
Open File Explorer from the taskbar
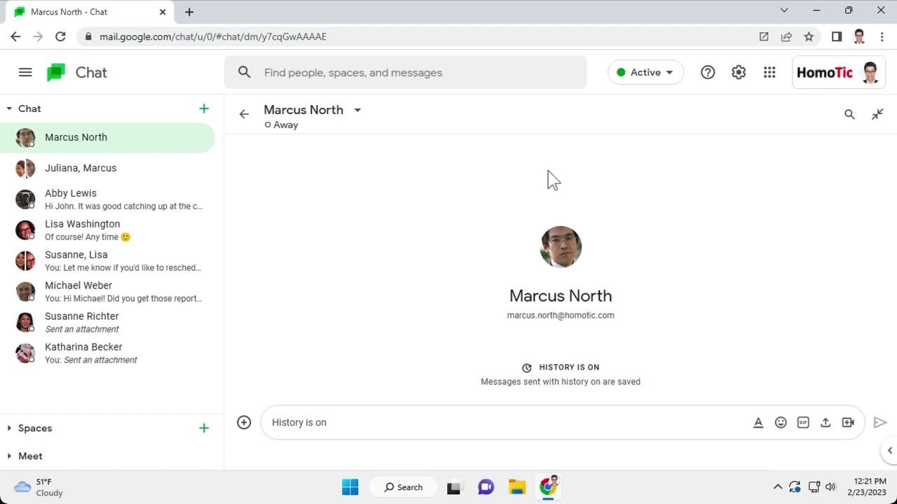(x=516, y=487)
